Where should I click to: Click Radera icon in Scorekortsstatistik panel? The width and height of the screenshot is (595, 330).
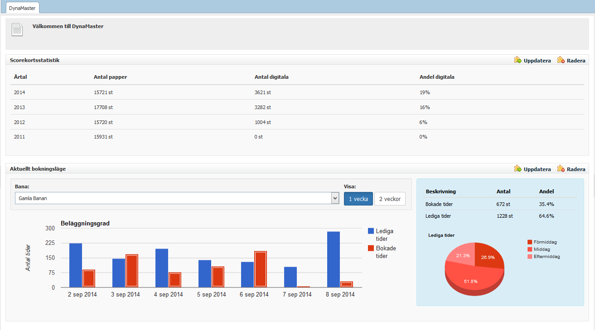click(561, 60)
